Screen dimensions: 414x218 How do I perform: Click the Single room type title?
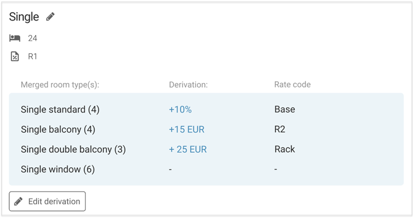click(x=24, y=17)
